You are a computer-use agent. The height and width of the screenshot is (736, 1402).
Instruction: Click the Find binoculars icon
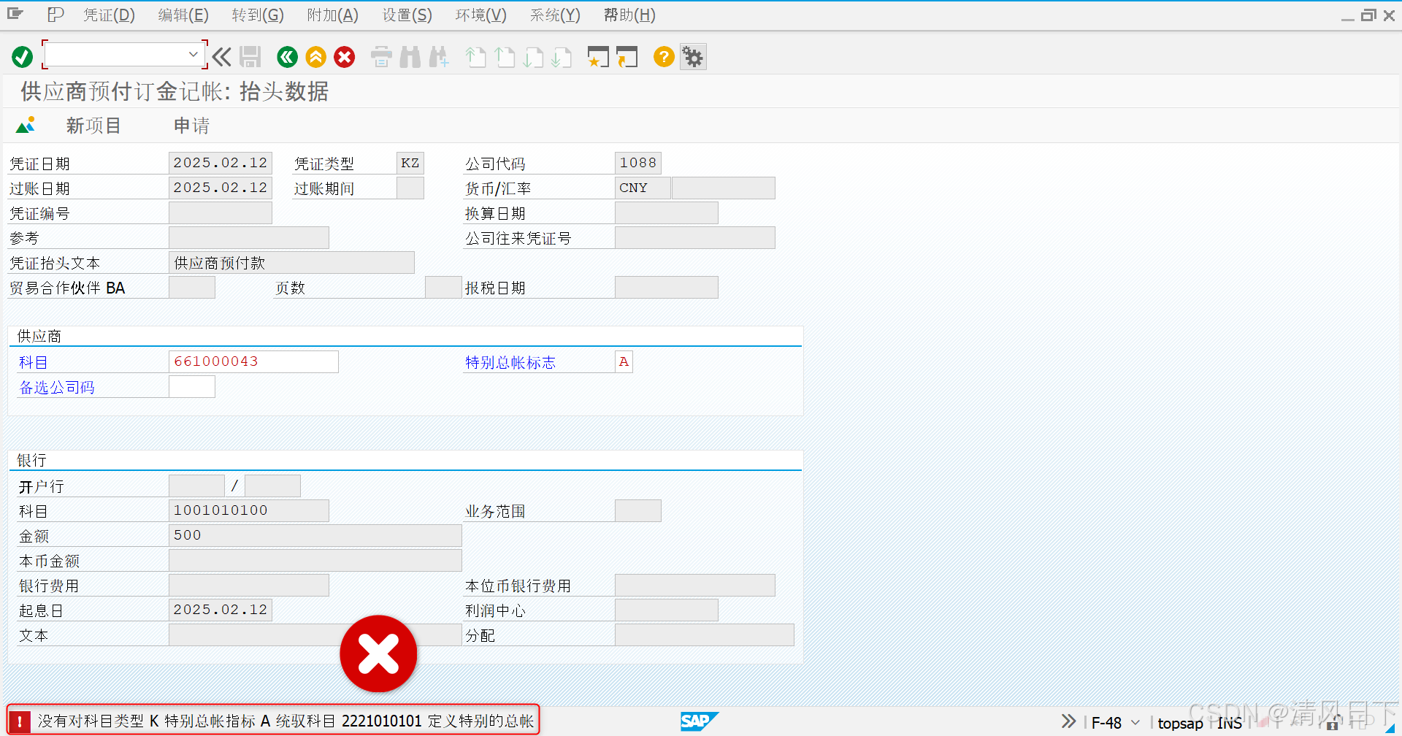point(410,57)
